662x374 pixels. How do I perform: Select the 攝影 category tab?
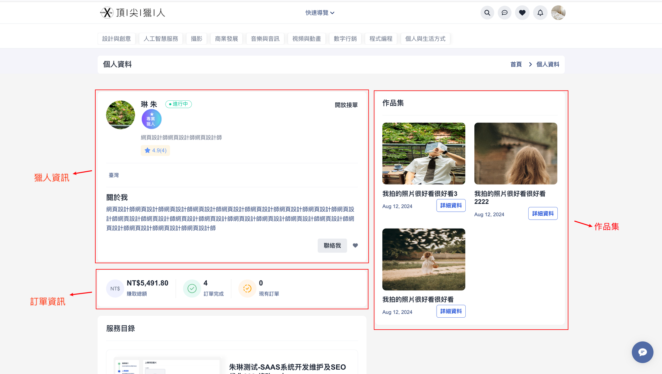[196, 39]
